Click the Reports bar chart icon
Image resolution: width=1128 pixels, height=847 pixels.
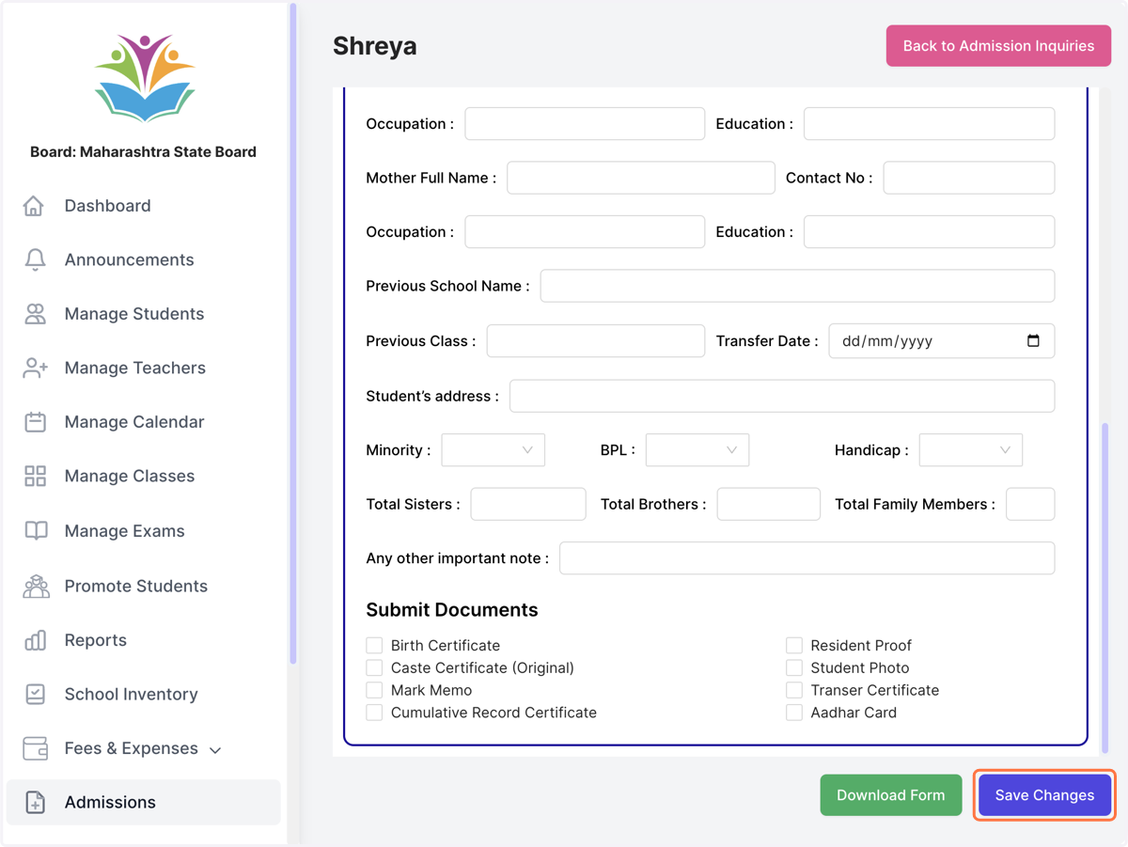[35, 640]
